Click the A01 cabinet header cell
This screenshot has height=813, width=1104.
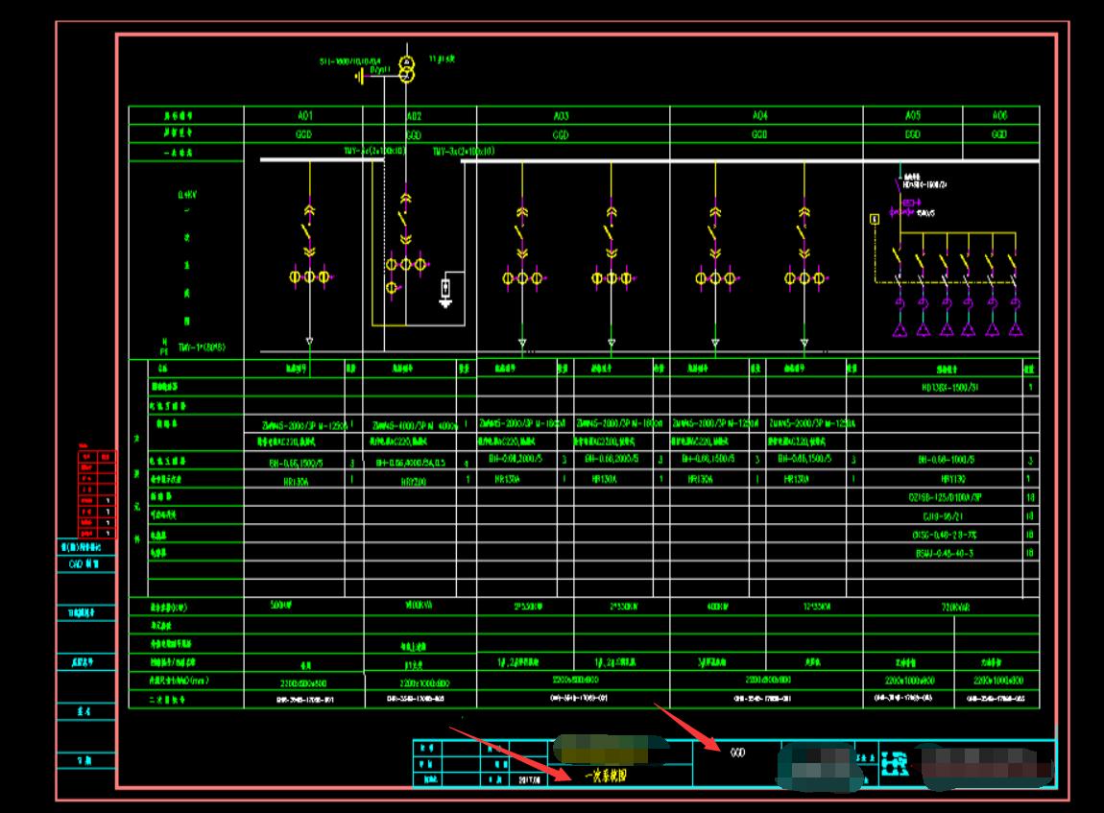click(303, 115)
